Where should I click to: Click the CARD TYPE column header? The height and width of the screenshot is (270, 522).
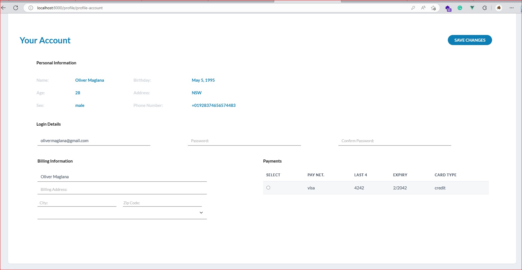[446, 175]
